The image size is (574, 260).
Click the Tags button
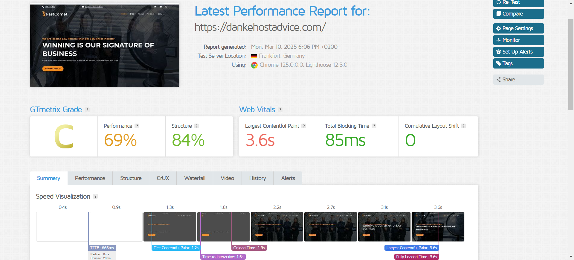[518, 63]
